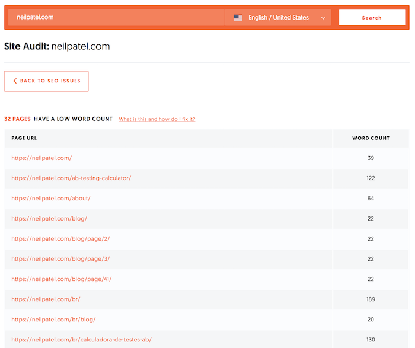The height and width of the screenshot is (348, 415).
Task: Select word count value 122
Action: click(371, 178)
